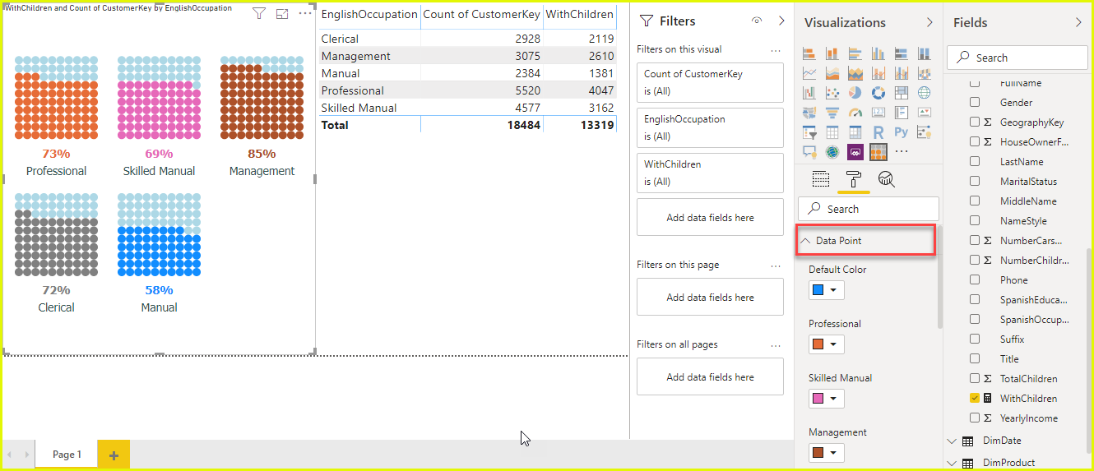Uncheck the WithChildren field checkbox
Image resolution: width=1094 pixels, height=471 pixels.
pos(975,399)
